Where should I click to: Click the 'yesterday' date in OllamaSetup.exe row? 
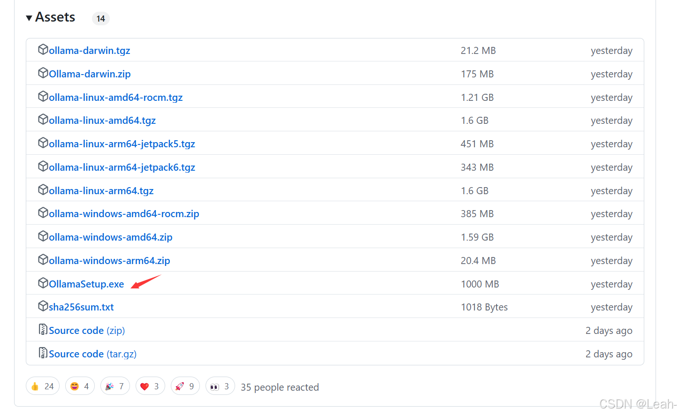611,284
